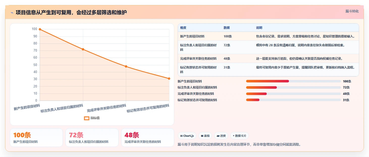Click the progress list label 新产生的项目材料
Viewport: 369px width, 157px height.
pos(190,81)
